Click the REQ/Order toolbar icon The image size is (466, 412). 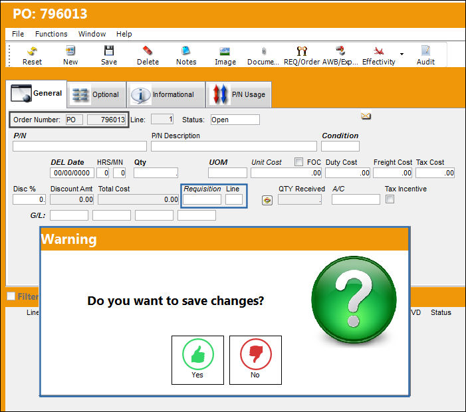302,55
